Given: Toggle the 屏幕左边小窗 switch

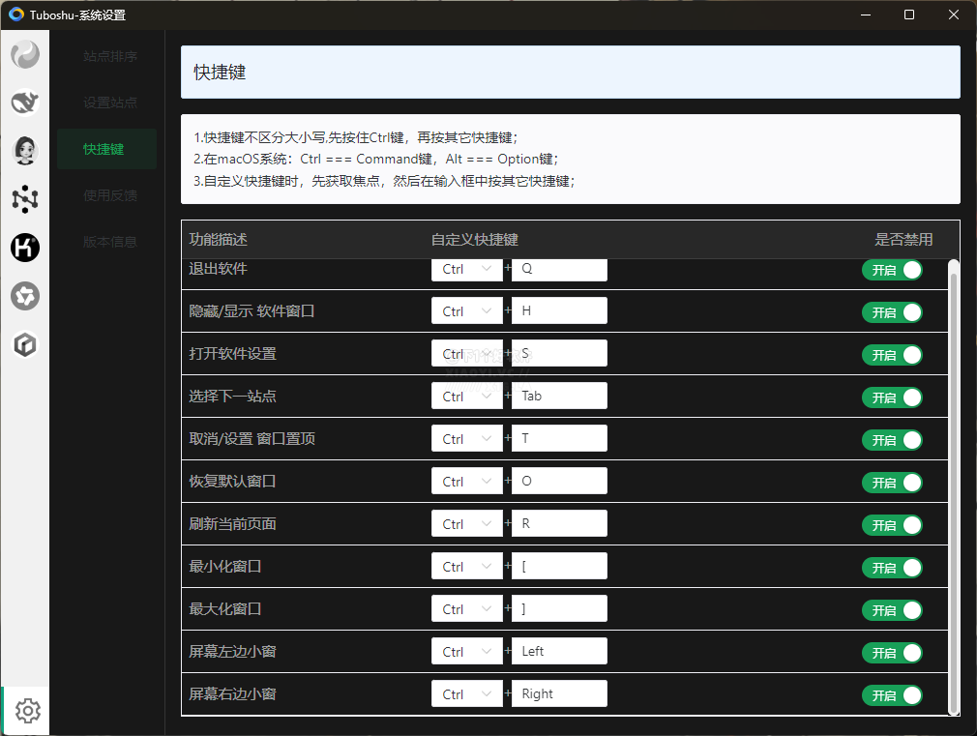Looking at the screenshot, I should point(892,653).
